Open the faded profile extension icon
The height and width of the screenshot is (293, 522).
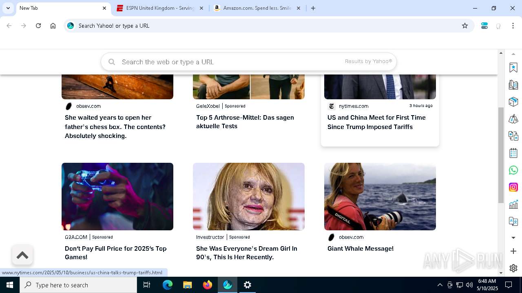tap(498, 26)
